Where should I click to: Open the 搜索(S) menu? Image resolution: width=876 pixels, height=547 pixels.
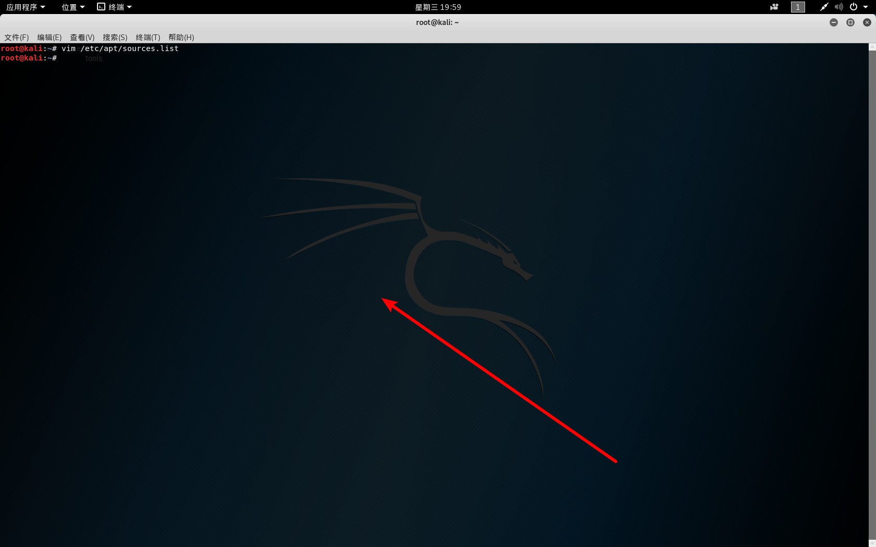coord(114,37)
